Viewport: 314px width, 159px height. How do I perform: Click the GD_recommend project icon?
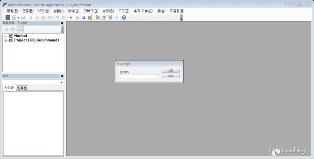tap(11, 40)
